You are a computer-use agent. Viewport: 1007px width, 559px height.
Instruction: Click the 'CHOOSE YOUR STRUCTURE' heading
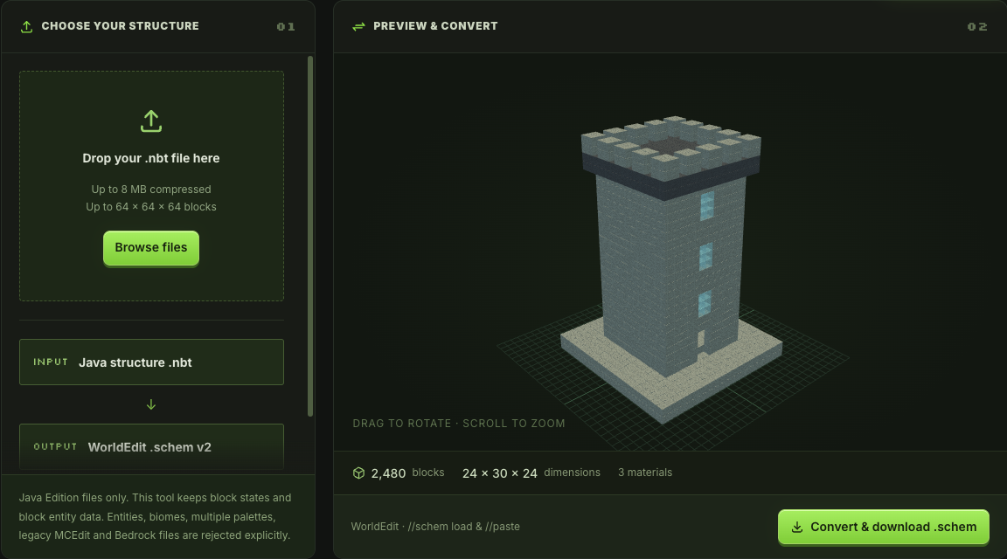[x=120, y=26]
